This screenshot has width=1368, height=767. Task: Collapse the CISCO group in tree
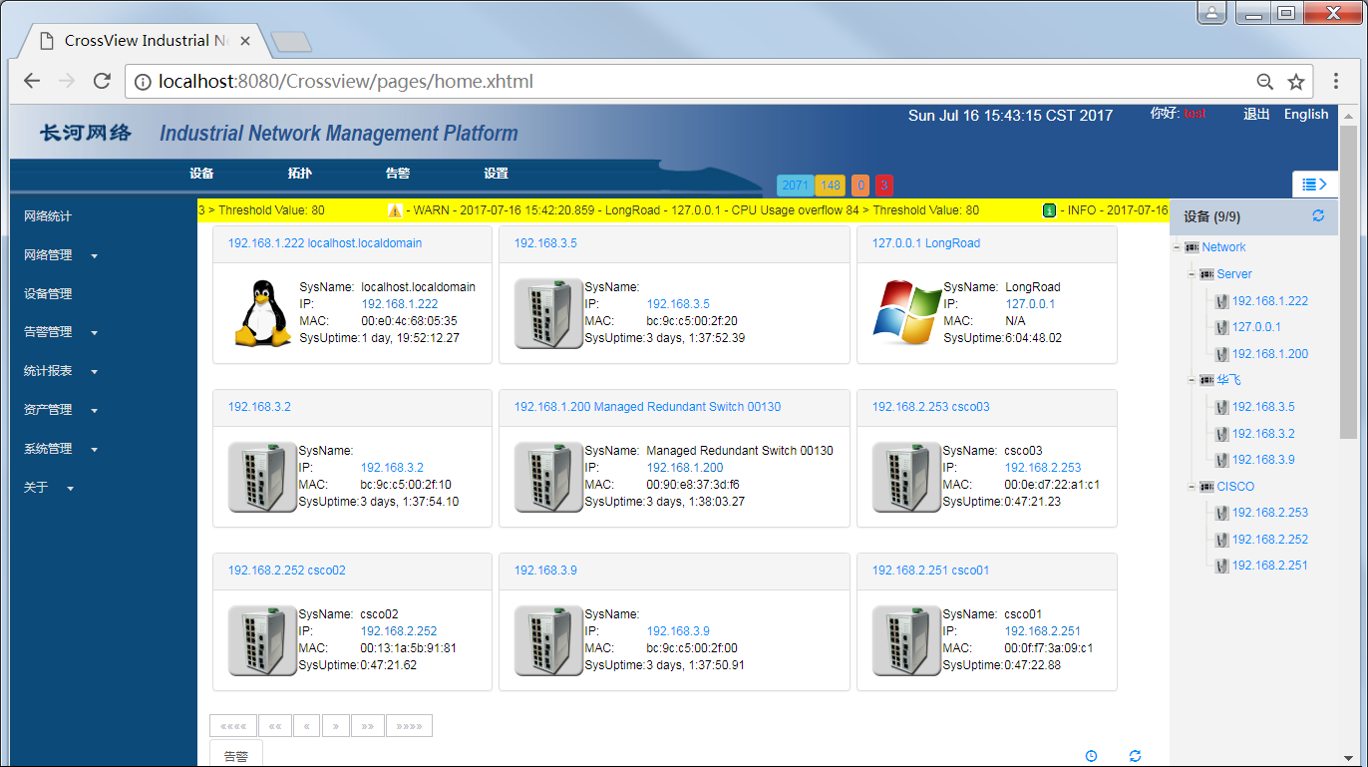(1193, 487)
